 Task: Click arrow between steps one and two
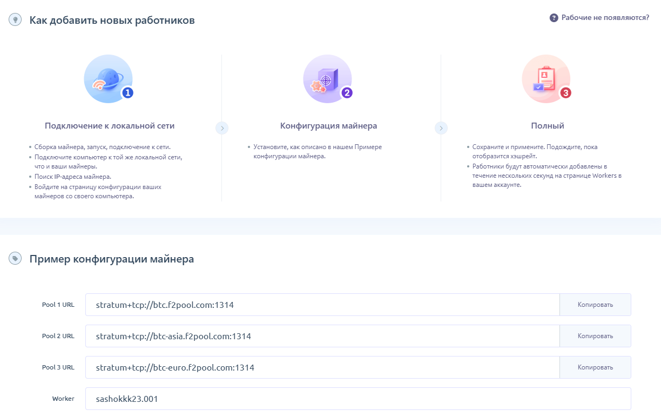tap(222, 128)
